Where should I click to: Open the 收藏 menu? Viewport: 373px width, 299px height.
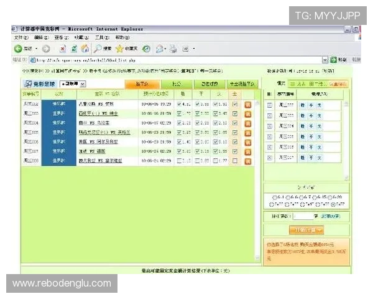coord(81,37)
